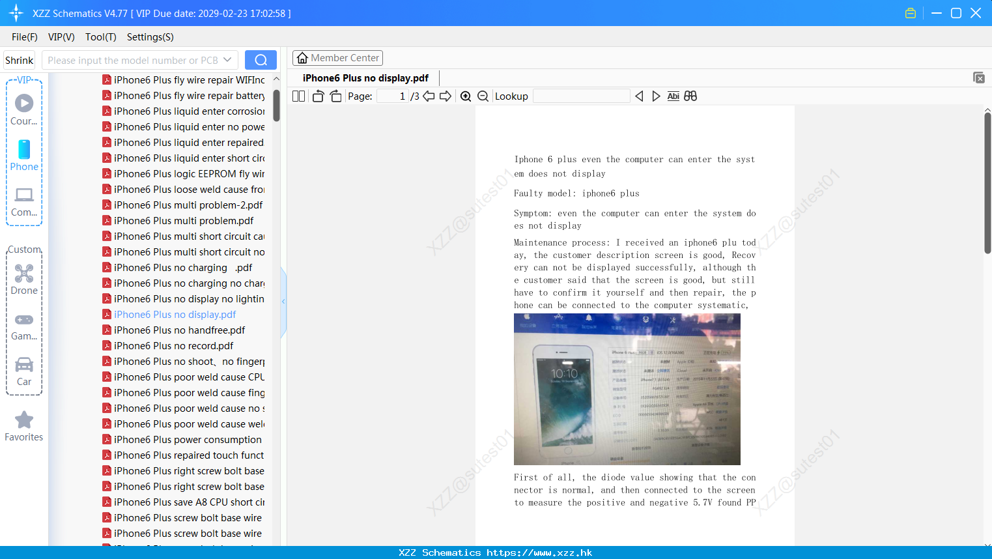Click the Lookup text field
The image size is (992, 559).
[581, 96]
